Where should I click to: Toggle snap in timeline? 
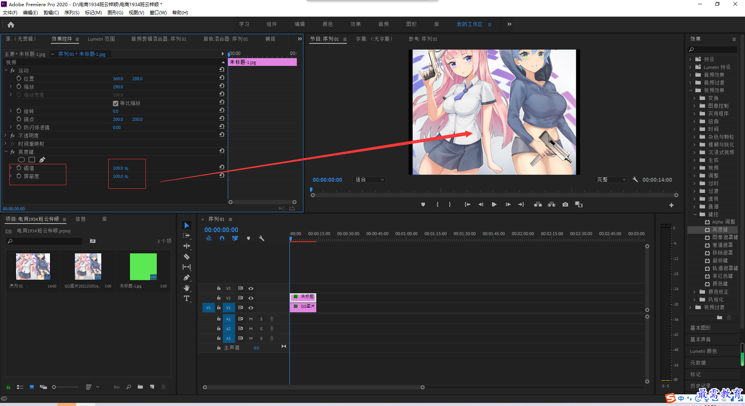(x=222, y=238)
